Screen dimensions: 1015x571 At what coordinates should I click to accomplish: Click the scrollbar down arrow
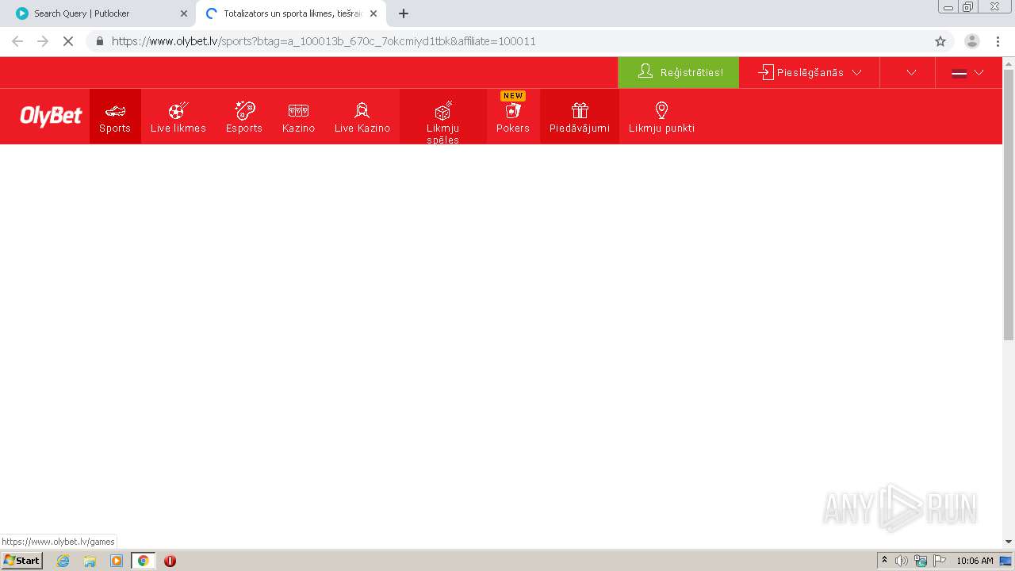click(x=1009, y=542)
